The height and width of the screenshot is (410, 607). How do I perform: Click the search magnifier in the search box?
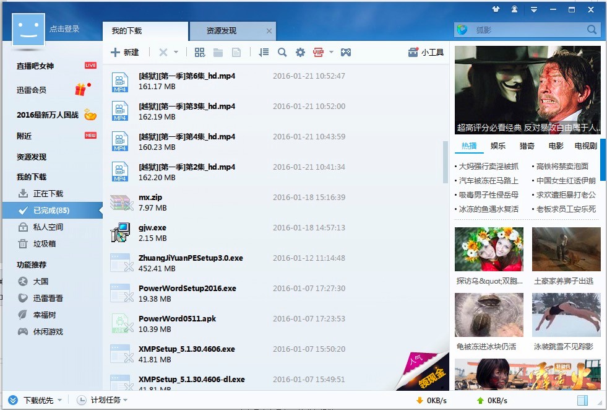tap(592, 30)
